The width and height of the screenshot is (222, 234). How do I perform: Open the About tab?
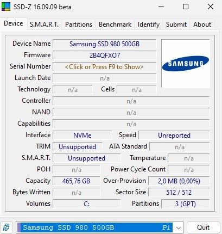coord(202,24)
